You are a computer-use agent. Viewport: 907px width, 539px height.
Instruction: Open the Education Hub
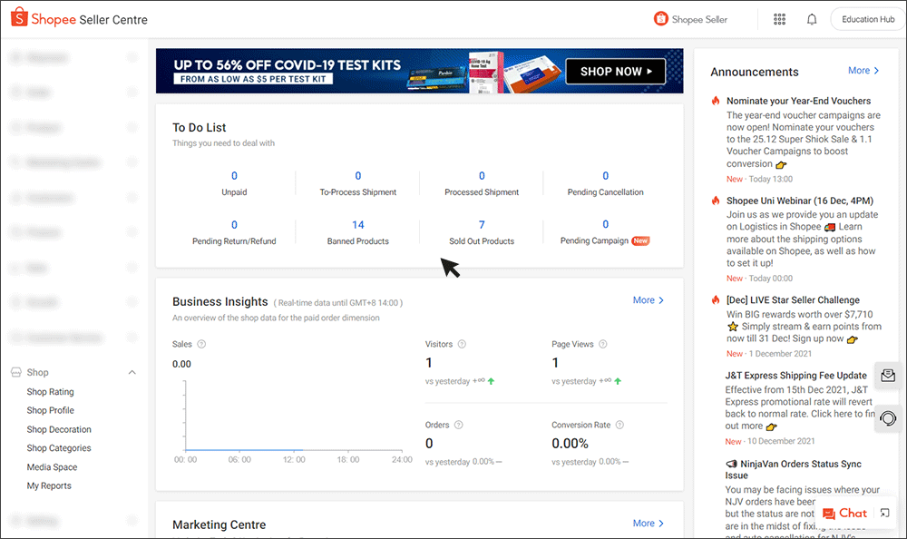[x=866, y=18]
